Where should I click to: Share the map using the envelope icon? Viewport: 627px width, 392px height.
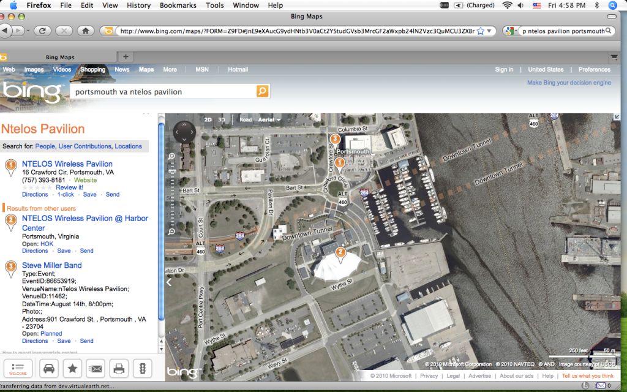pyautogui.click(x=96, y=368)
